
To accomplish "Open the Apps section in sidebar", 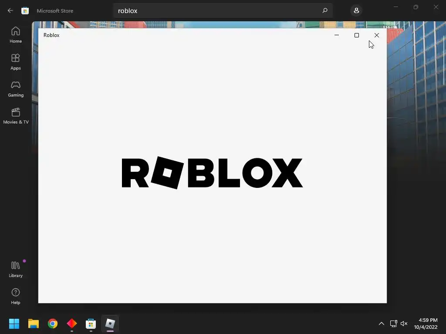I will pyautogui.click(x=16, y=62).
